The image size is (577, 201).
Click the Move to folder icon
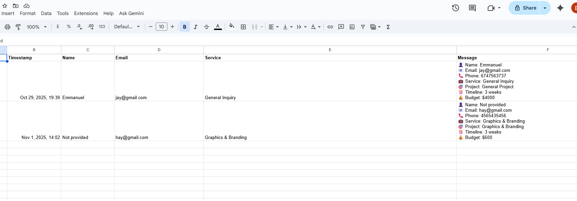coord(16,6)
